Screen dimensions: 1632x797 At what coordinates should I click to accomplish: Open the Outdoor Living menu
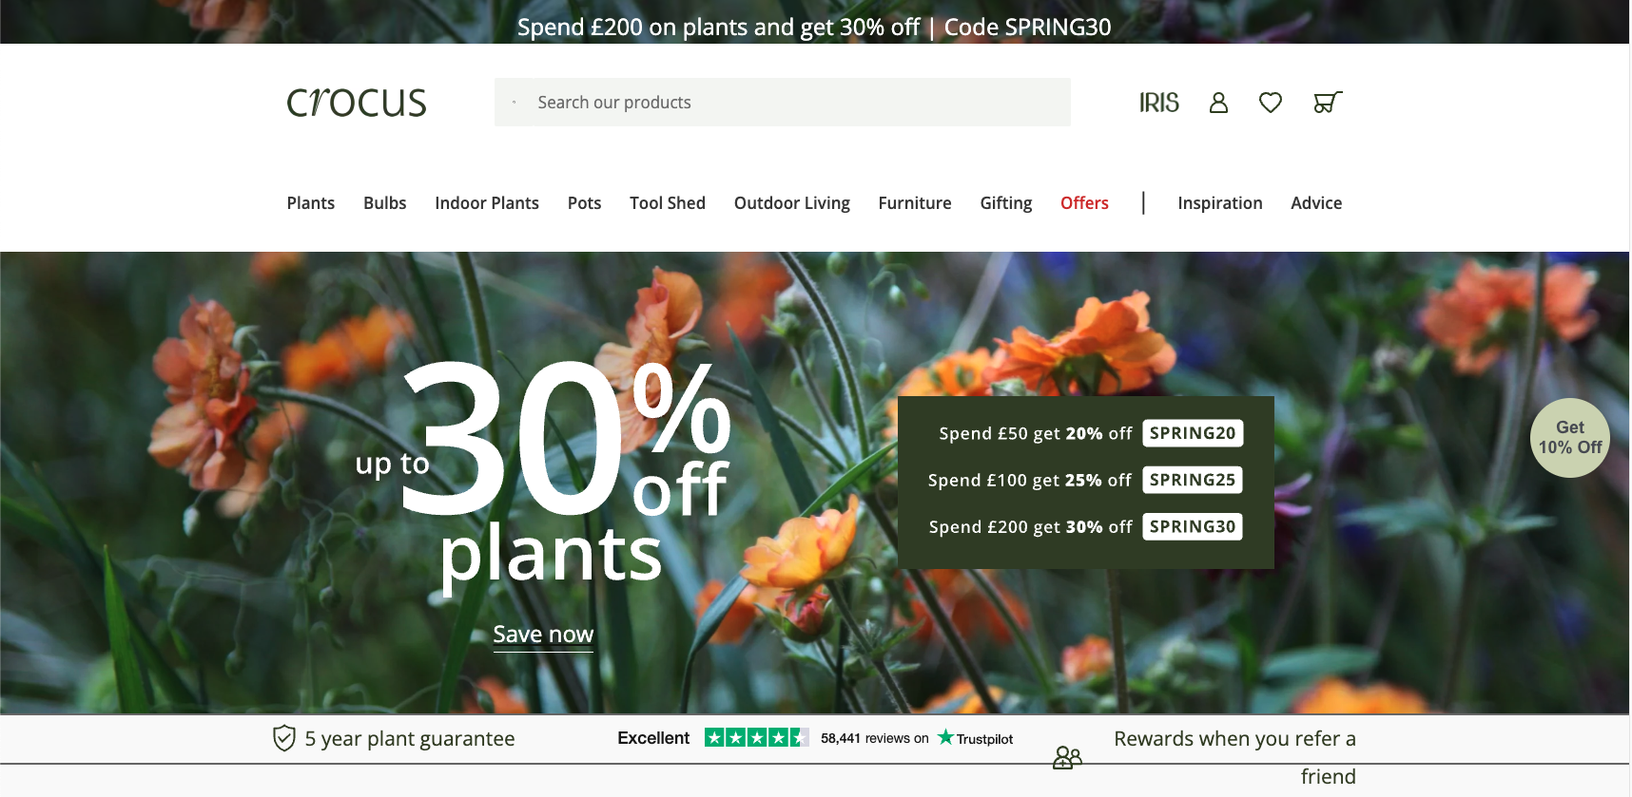792,203
